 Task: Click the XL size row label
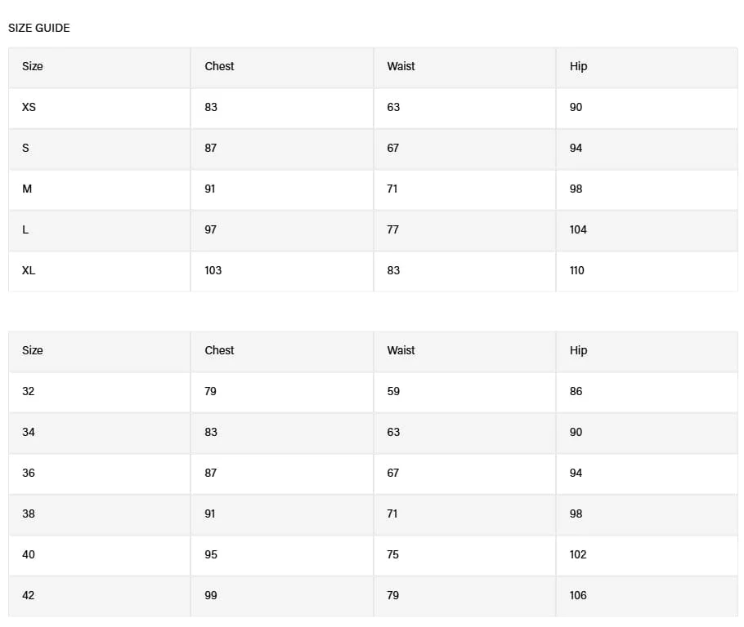29,270
